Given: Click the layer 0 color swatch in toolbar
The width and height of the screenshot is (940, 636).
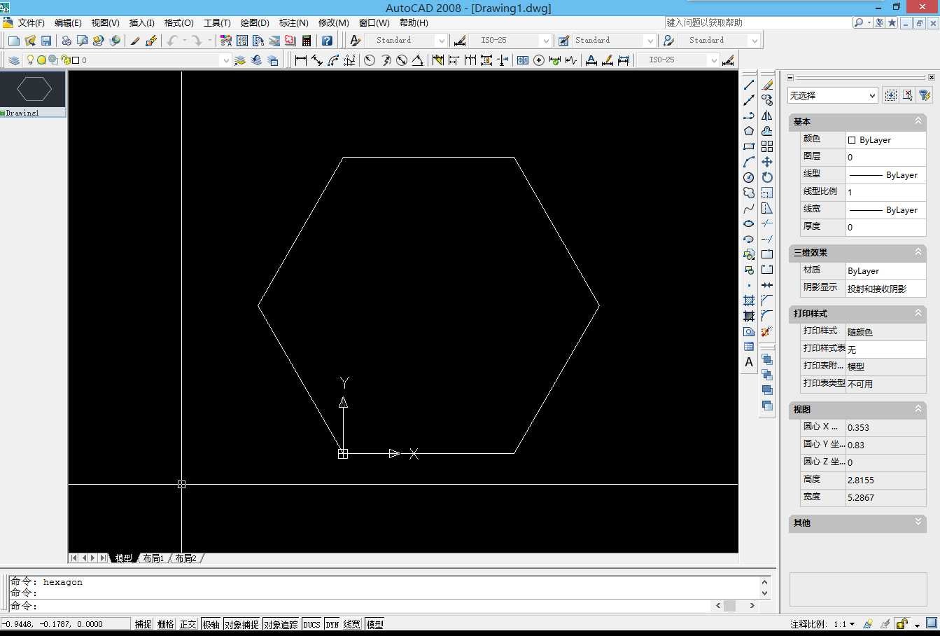Looking at the screenshot, I should [76, 60].
